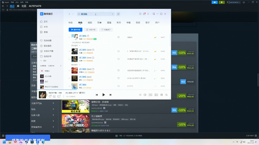Switch Kugou to mini player mode
Screen dimensions: 259x145
(x=153, y=14)
